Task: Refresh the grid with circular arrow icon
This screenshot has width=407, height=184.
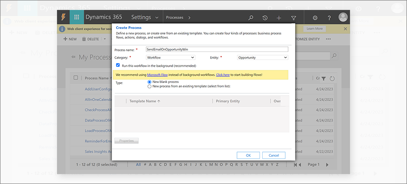Action: (x=331, y=78)
